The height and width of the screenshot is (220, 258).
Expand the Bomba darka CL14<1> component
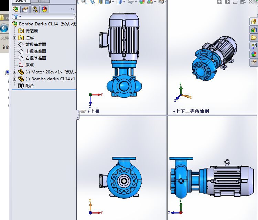point(15,79)
